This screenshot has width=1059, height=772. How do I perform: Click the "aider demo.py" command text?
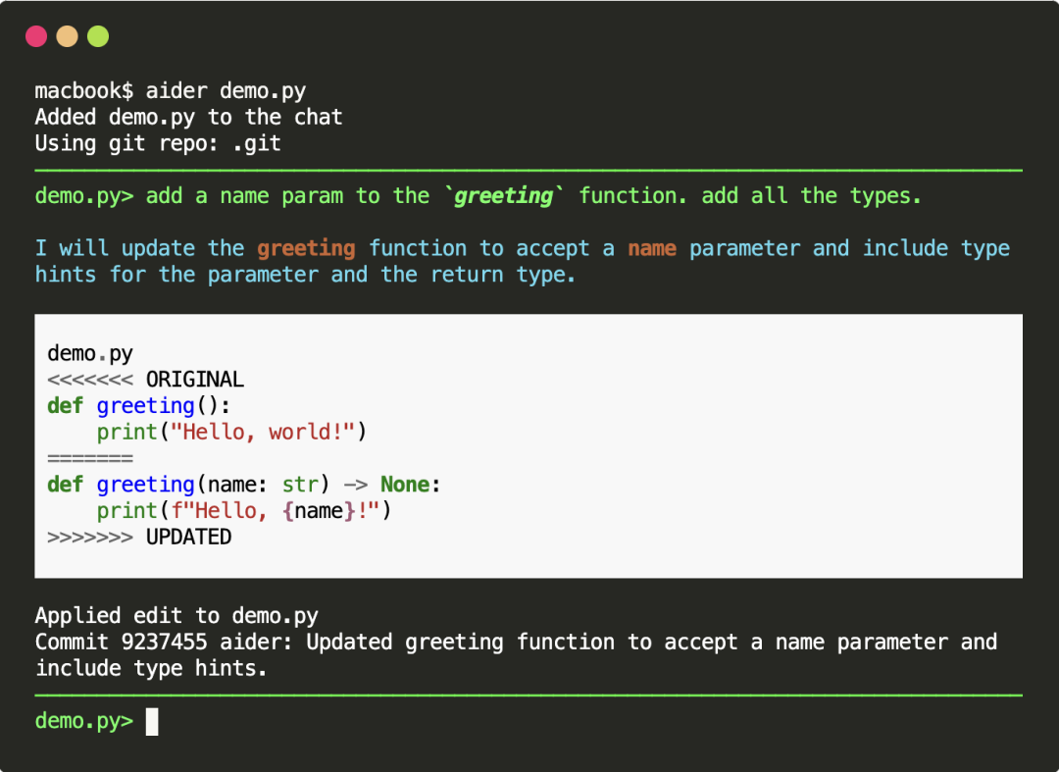(x=226, y=91)
